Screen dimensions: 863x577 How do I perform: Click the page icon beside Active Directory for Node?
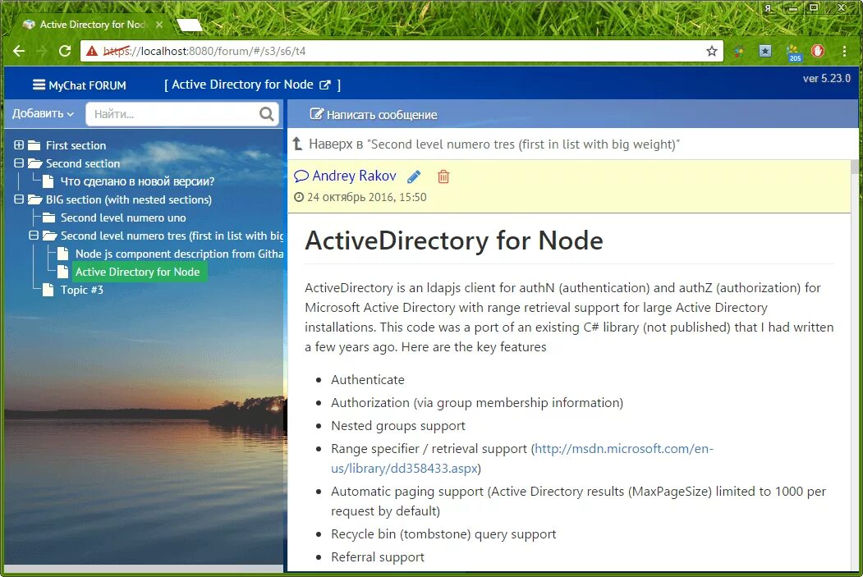[x=63, y=272]
